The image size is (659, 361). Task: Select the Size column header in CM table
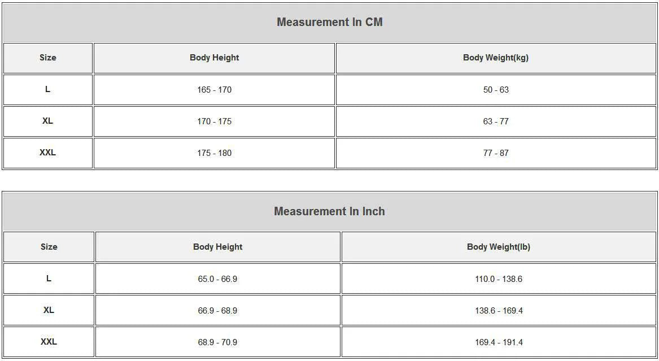pyautogui.click(x=48, y=58)
